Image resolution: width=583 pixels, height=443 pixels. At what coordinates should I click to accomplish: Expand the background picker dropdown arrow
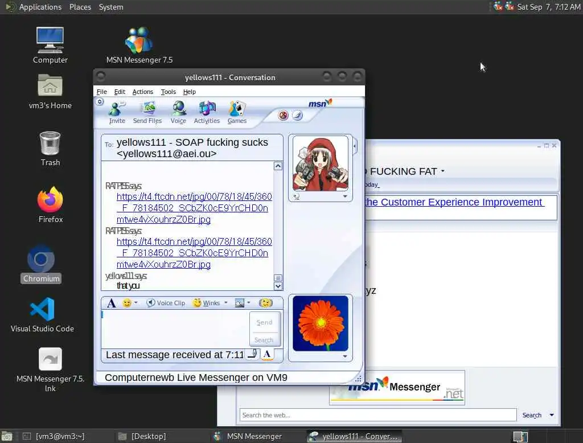[249, 303]
